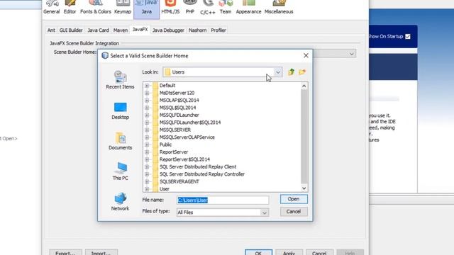This screenshot has width=454, height=255.
Task: Click the folder list scroll down arrow
Action: tap(304, 188)
